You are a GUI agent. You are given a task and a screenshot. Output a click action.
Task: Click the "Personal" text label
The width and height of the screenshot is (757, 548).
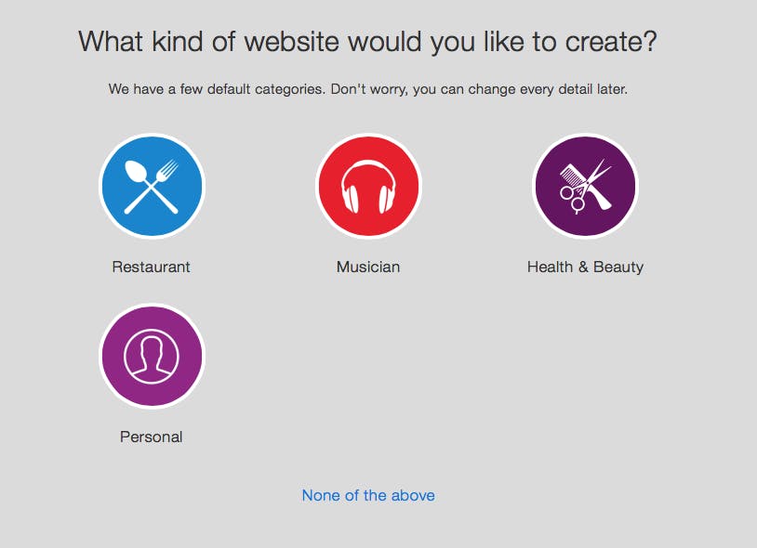(152, 437)
